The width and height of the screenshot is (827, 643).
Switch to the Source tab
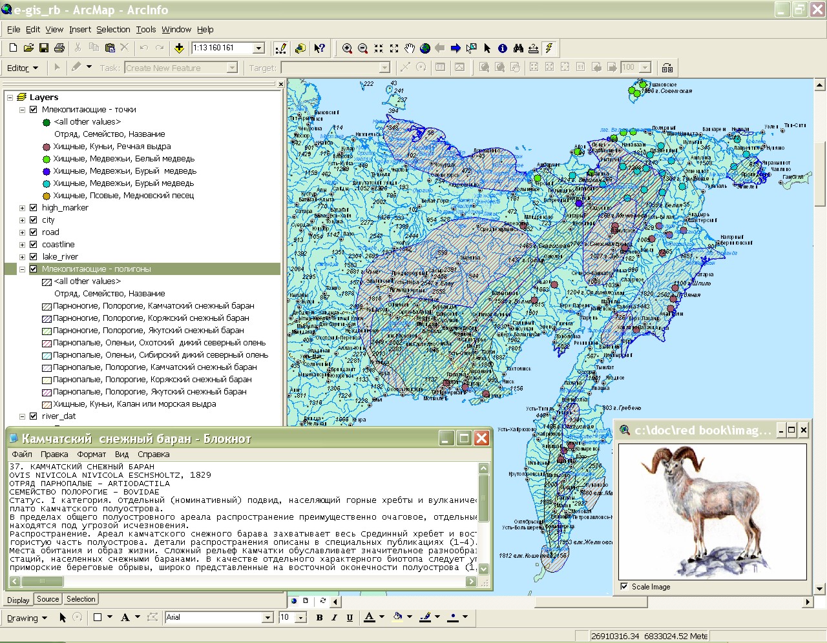tap(48, 599)
